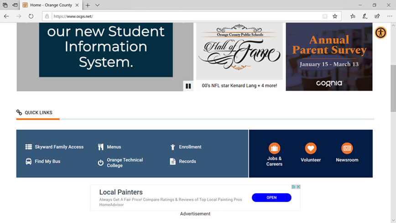Click the scrollbar up arrow

[x=393, y=25]
